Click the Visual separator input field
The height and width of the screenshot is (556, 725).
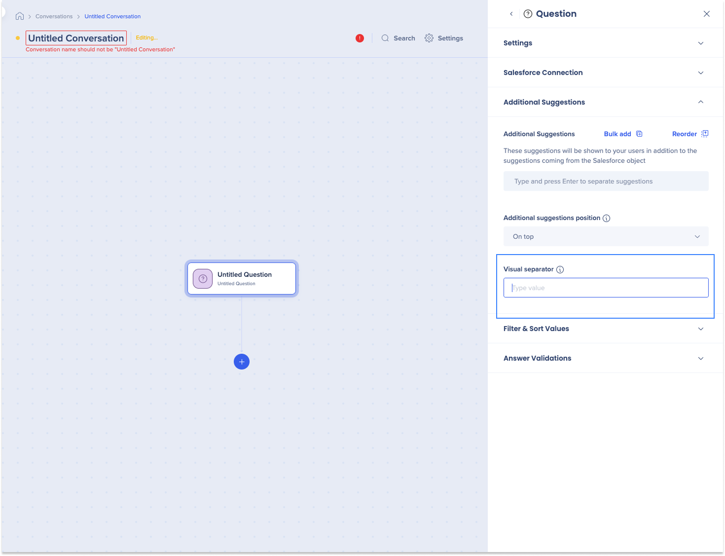pos(606,288)
